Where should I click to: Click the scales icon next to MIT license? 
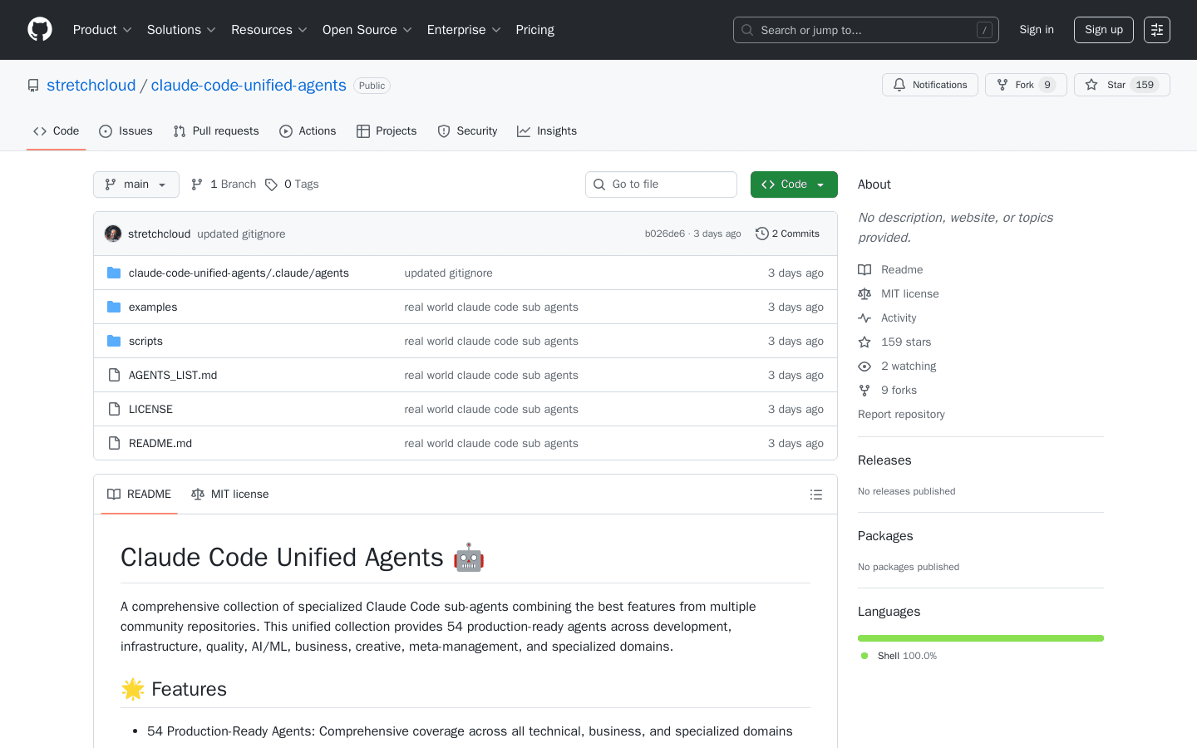click(x=198, y=494)
